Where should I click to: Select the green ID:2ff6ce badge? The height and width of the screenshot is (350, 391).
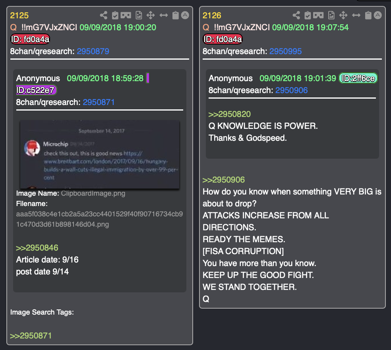pos(358,78)
